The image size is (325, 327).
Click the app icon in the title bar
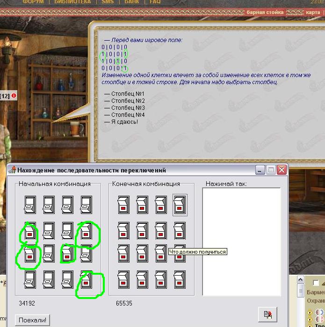pyautogui.click(x=12, y=170)
